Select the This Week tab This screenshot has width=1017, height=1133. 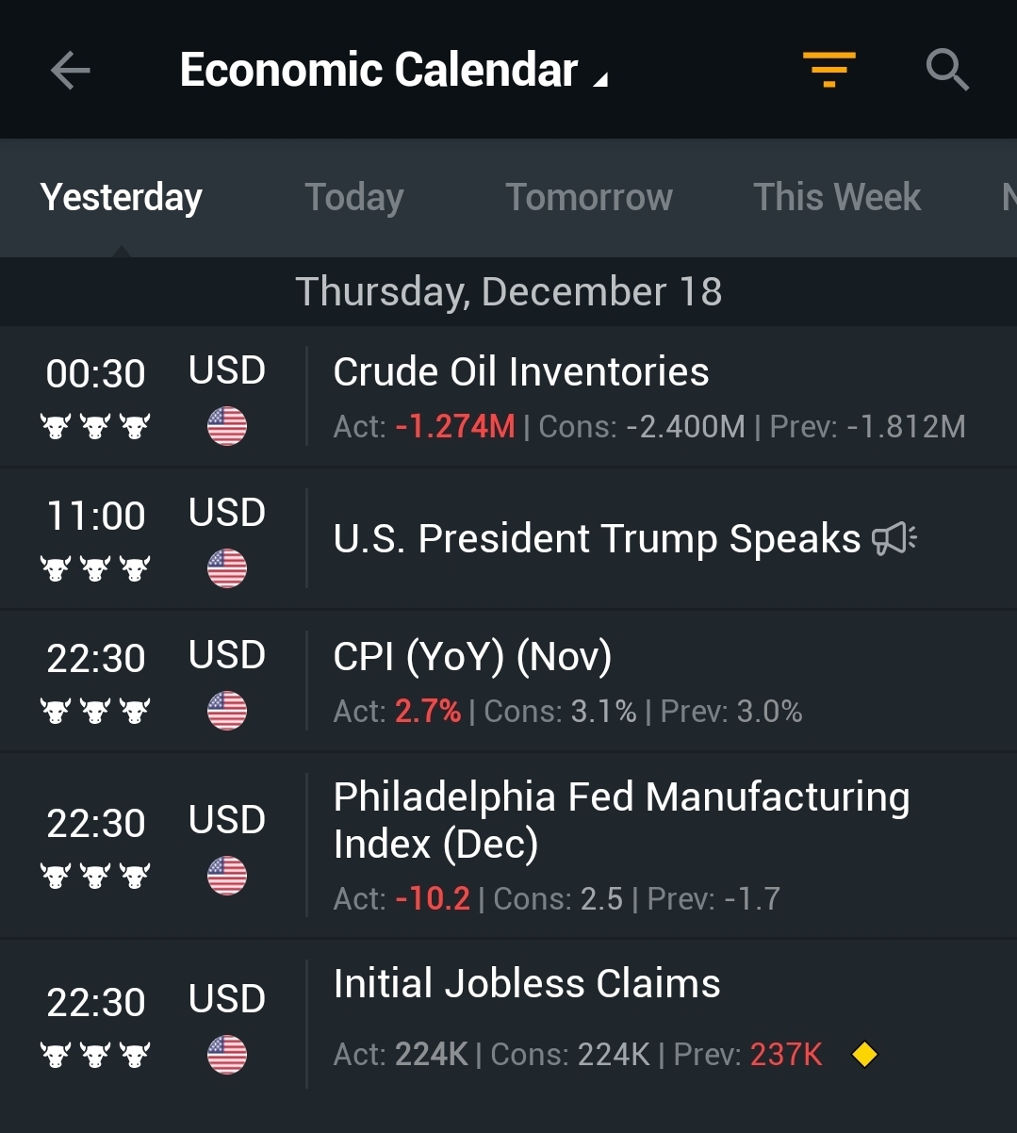[x=837, y=197]
